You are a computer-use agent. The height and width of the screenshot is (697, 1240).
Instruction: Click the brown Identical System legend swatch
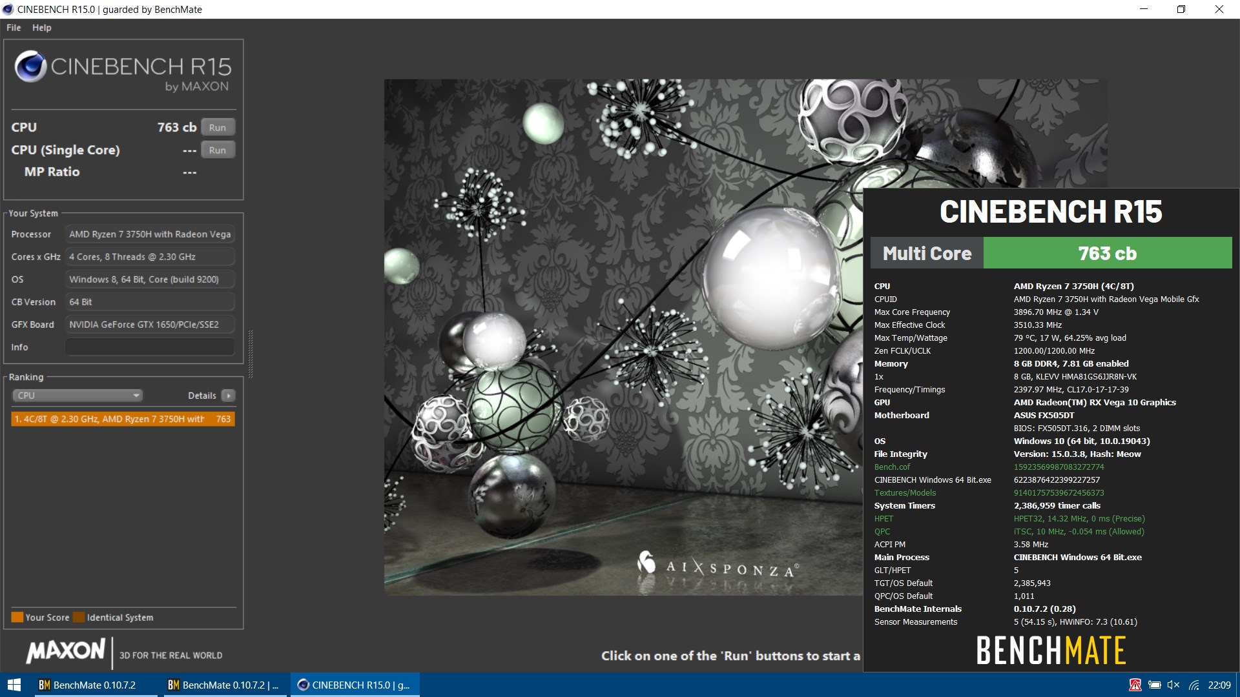pyautogui.click(x=79, y=617)
